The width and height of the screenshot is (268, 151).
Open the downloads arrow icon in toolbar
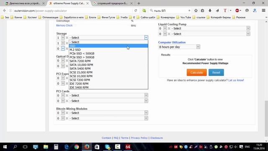coord(210,10)
